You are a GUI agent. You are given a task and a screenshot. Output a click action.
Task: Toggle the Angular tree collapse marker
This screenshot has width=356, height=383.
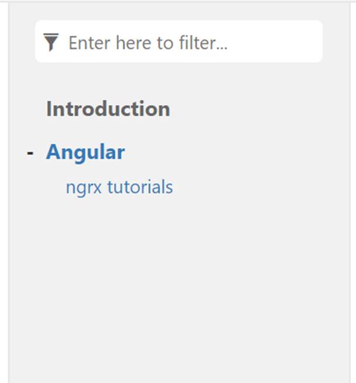[x=30, y=153]
